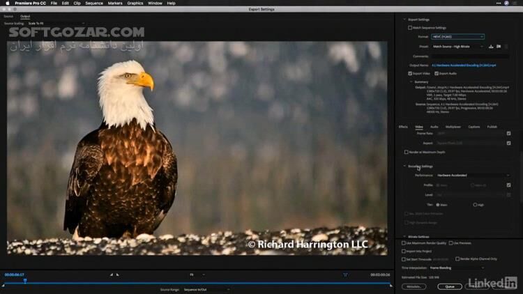The width and height of the screenshot is (523, 294).
Task: Open the Markers menu
Action: [115, 3]
